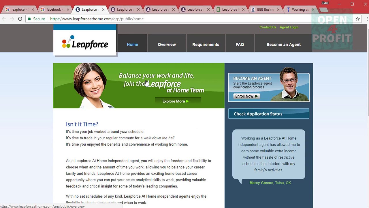Click the green Balance your work banner
Image resolution: width=369 pixels, height=208 pixels.
coord(139,86)
